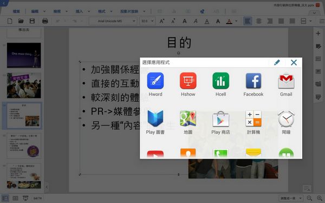Open the Hcell app
The image size is (325, 203).
(x=221, y=84)
